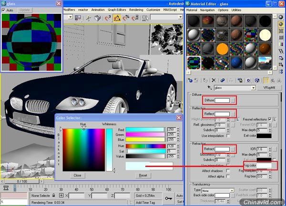Click Angle Snap toggle icon in main toolbar
The width and height of the screenshot is (286, 206).
pos(117,18)
